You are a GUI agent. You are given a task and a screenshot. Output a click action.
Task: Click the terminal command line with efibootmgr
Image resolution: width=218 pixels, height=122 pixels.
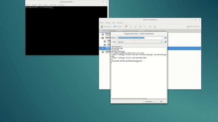[40, 7]
